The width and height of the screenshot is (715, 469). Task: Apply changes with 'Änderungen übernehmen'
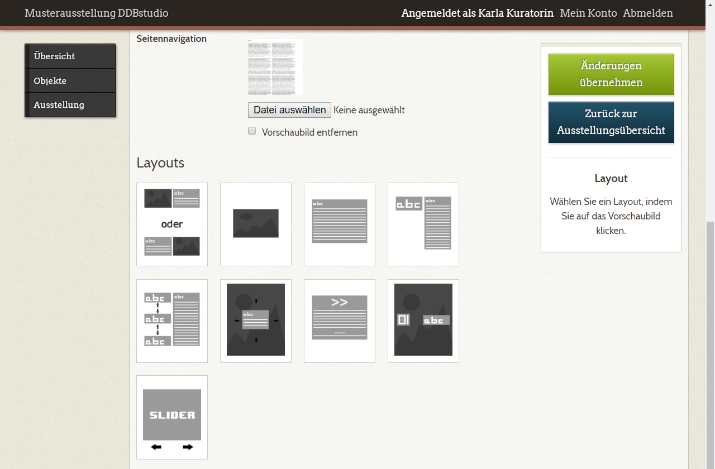pyautogui.click(x=611, y=74)
